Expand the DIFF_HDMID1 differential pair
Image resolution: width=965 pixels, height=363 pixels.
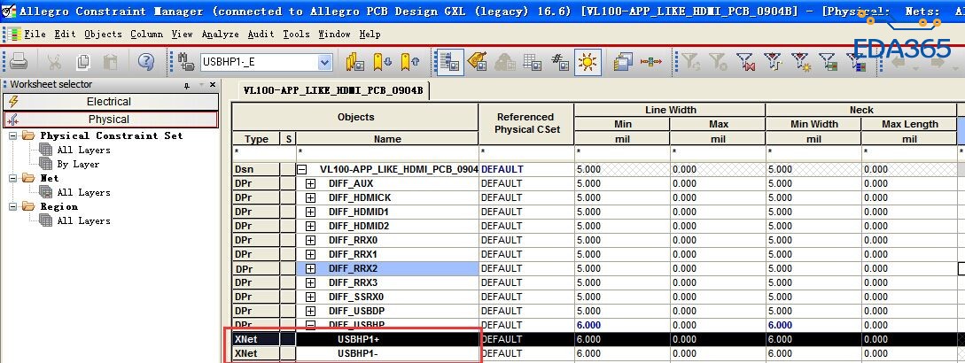click(310, 212)
